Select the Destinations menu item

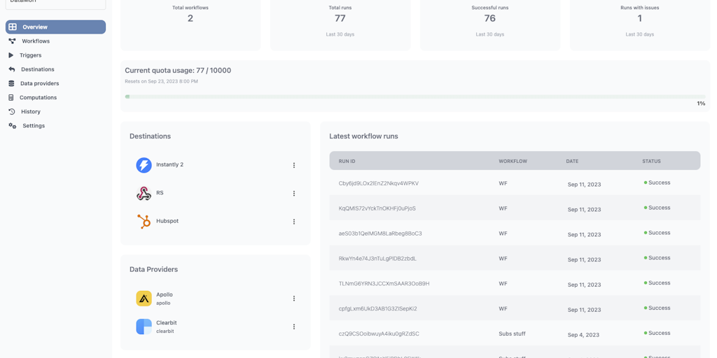[x=37, y=69]
